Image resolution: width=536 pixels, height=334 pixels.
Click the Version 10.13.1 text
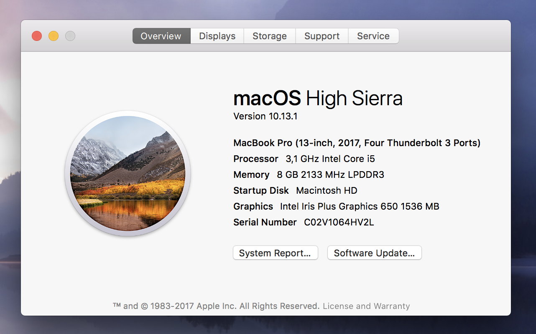point(265,116)
